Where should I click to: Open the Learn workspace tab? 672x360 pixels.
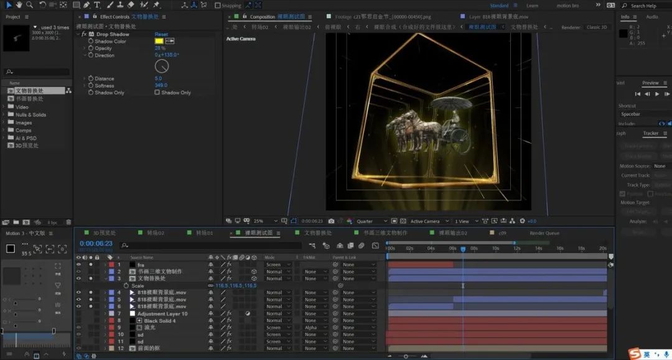click(x=533, y=6)
